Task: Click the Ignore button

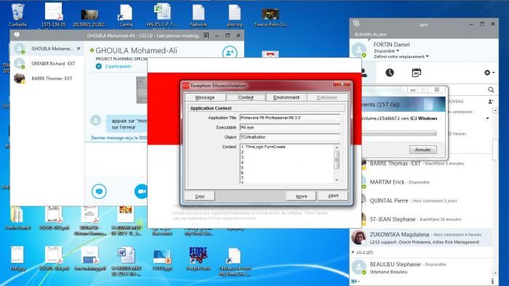Action: click(x=301, y=196)
